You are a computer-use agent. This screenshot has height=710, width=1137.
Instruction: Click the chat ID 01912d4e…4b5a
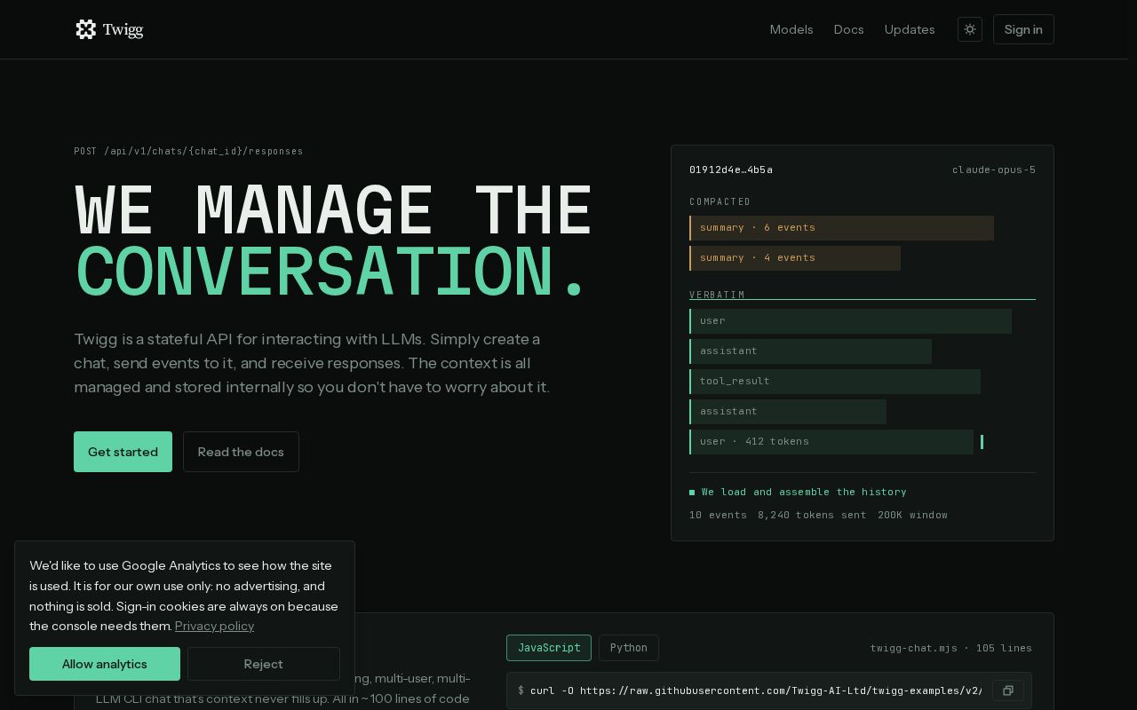point(731,170)
